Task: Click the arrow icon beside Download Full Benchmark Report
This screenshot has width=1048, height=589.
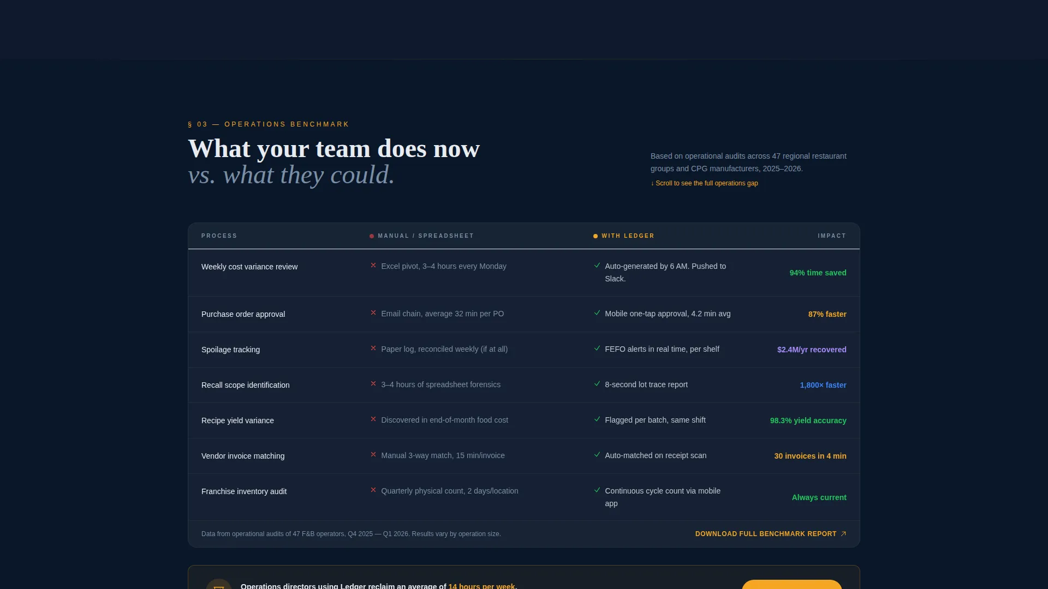Action: (x=843, y=534)
